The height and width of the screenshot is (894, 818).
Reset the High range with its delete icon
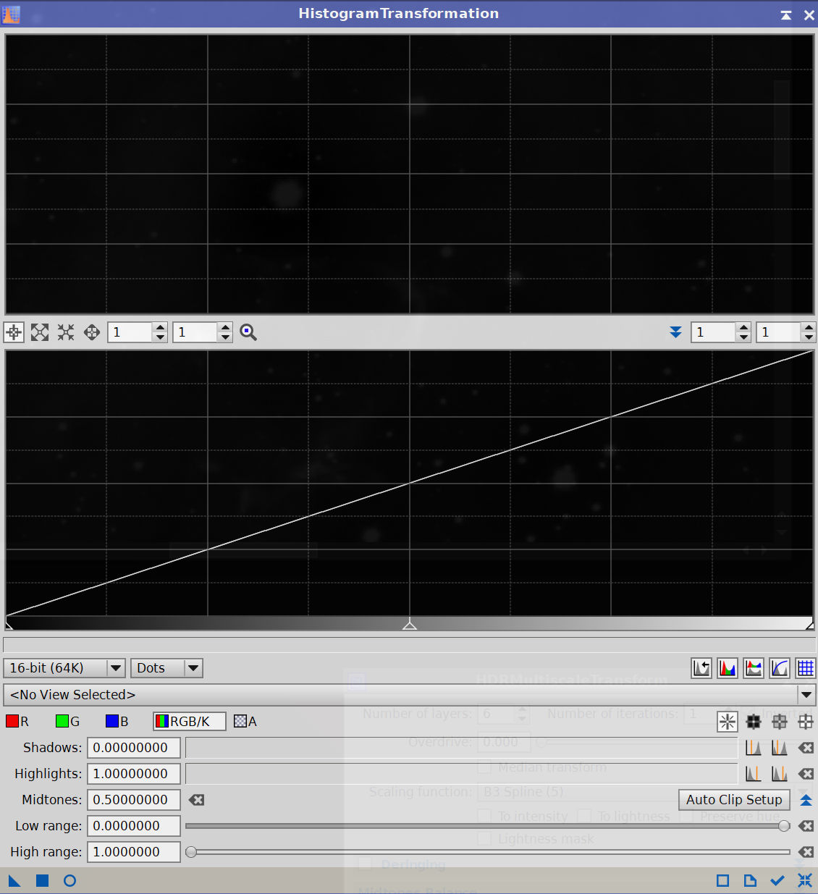click(806, 852)
